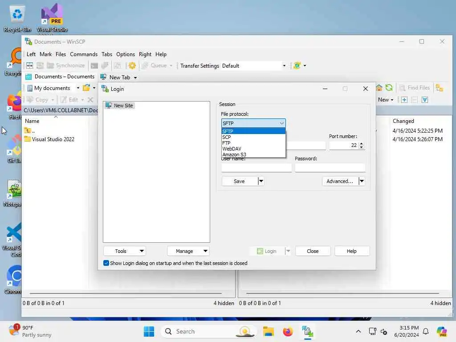The height and width of the screenshot is (342, 456).
Task: Open the parent directory '..' entry
Action: point(30,130)
